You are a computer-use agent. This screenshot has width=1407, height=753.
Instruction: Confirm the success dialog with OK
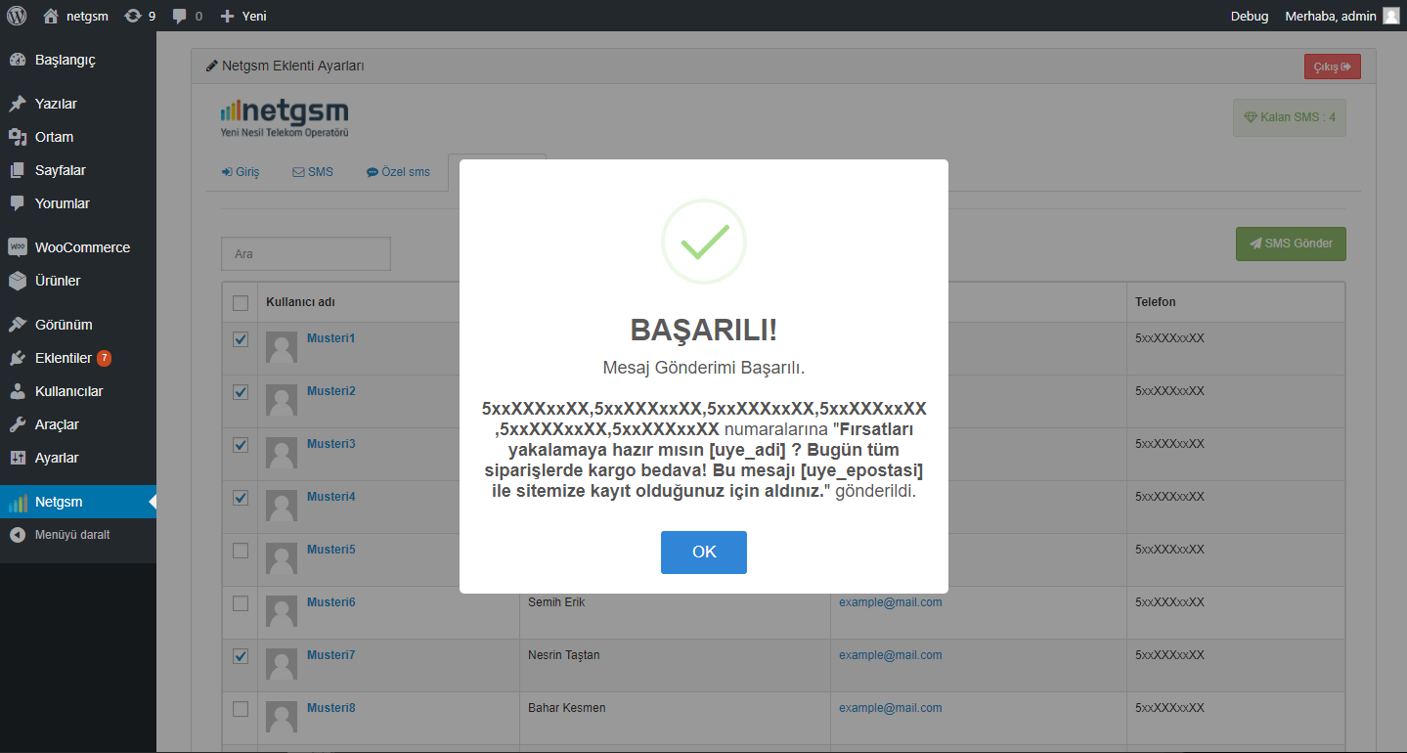point(704,552)
